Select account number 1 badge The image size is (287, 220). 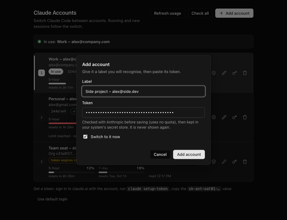point(42,73)
